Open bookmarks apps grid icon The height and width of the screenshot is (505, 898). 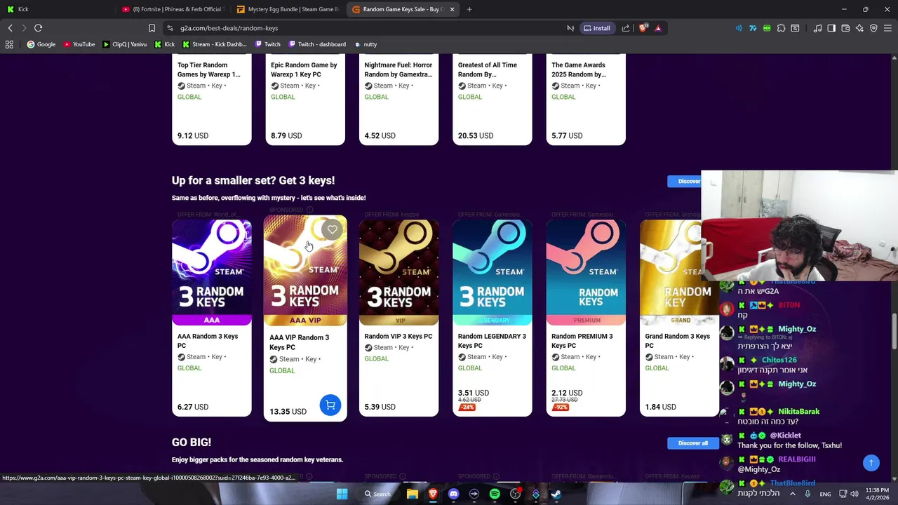point(9,44)
